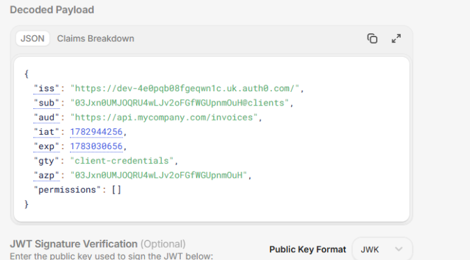The image size is (470, 260).
Task: Click the "client-credentials" grant type value
Action: [122, 161]
